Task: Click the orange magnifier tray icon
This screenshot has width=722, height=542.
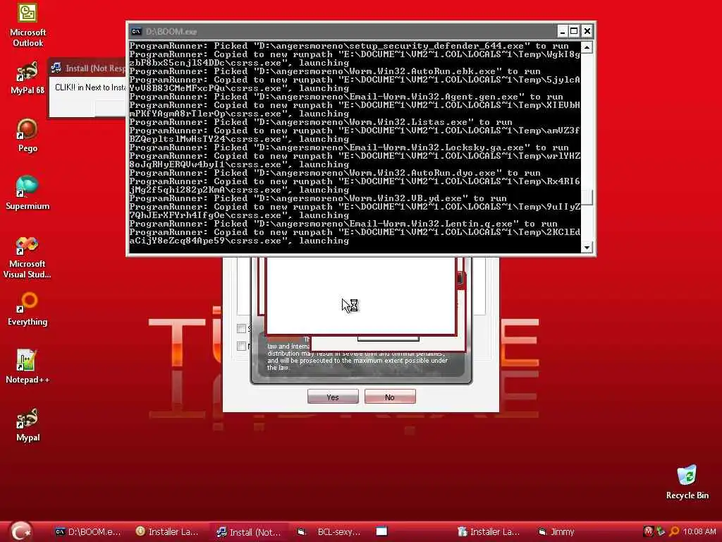Action: coord(674,532)
